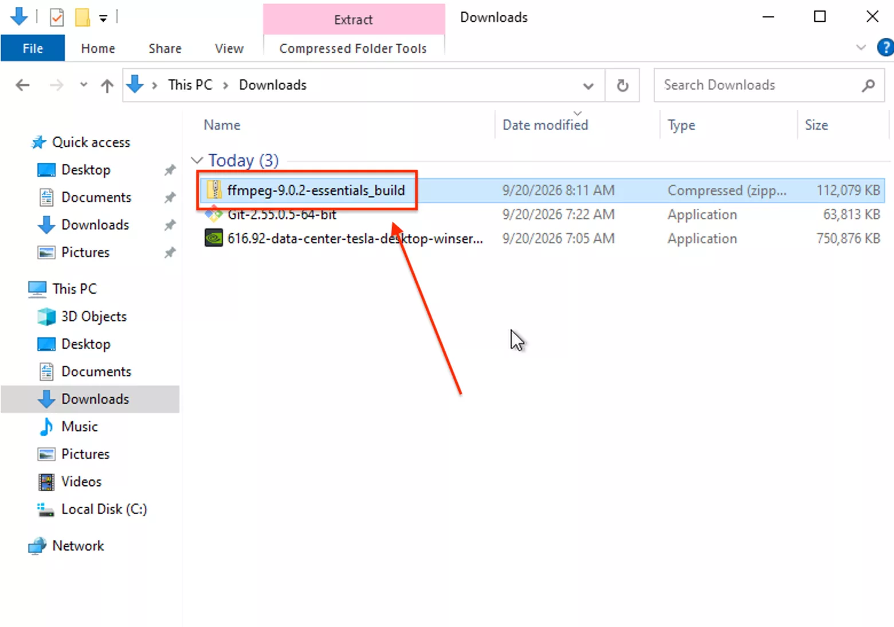
Task: Sort files by the Type column
Action: click(x=681, y=125)
